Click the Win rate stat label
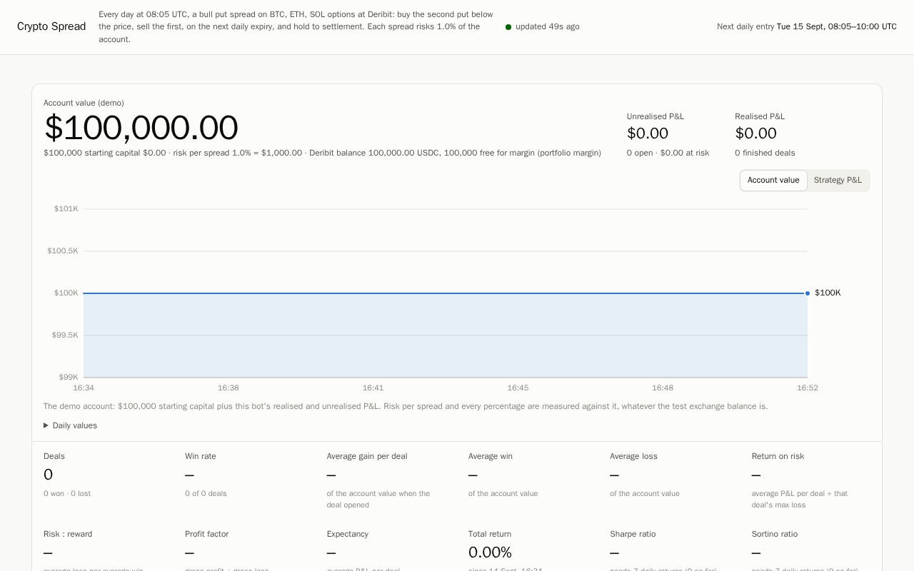Image resolution: width=914 pixels, height=571 pixels. 201,456
